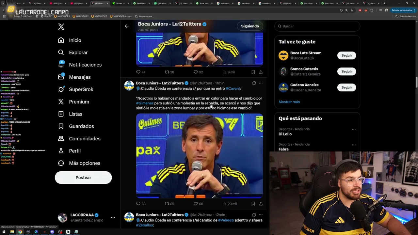Viewport: 418px width, 235px height.
Task: Open File Explorer from taskbar
Action: point(12,232)
